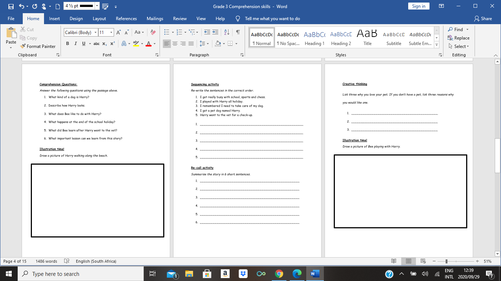The width and height of the screenshot is (501, 281).
Task: Select Justify alignment
Action: [x=191, y=44]
